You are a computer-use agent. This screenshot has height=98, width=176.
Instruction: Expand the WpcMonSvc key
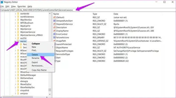[x=16, y=20]
